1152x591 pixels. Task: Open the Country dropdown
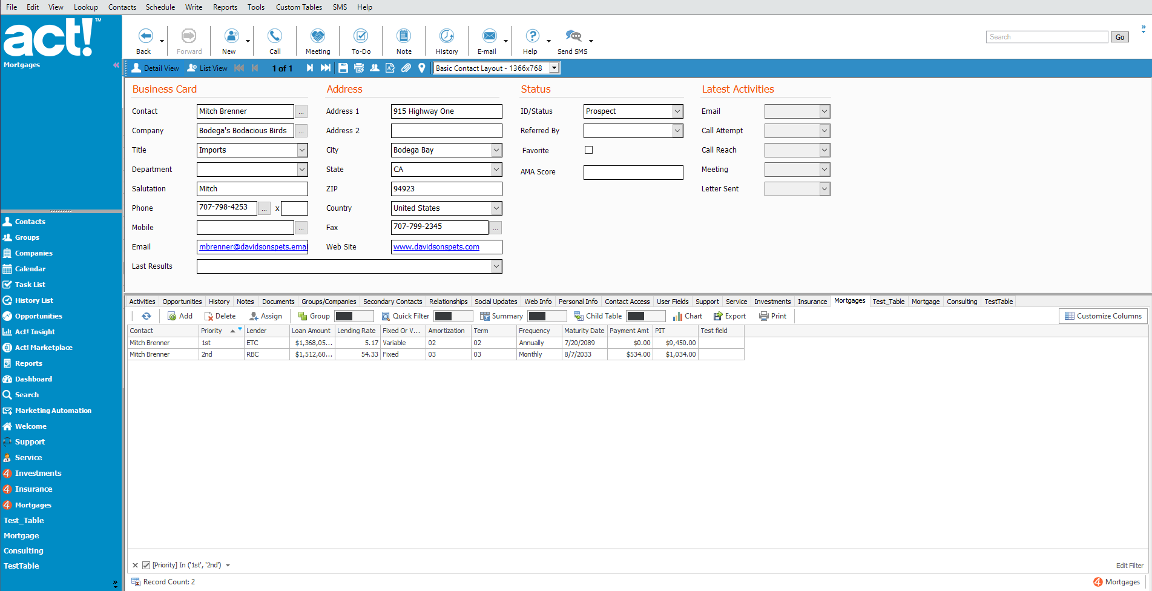[x=496, y=208]
